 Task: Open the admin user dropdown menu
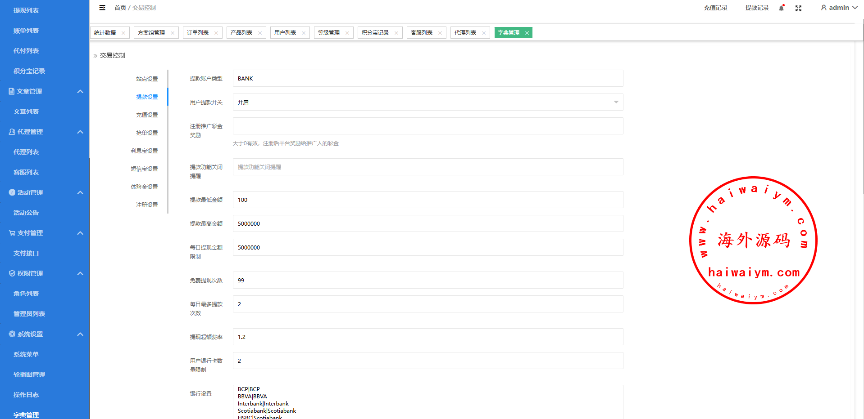coord(839,8)
